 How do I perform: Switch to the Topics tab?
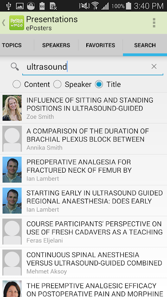[x=12, y=45]
